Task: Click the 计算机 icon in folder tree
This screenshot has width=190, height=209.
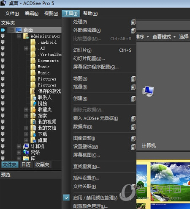Action: [x=26, y=146]
